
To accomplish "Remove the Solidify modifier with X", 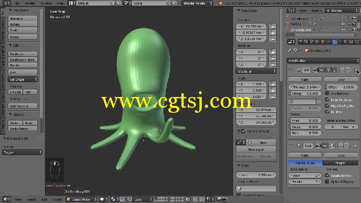I will point(356,70).
